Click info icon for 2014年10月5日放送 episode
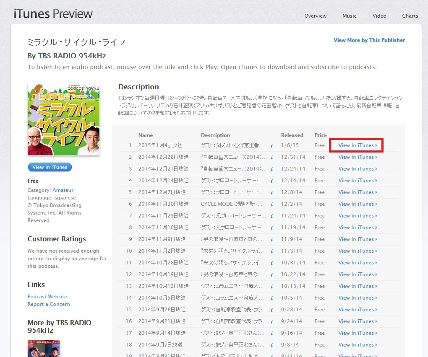The image size is (428, 357). [271, 298]
